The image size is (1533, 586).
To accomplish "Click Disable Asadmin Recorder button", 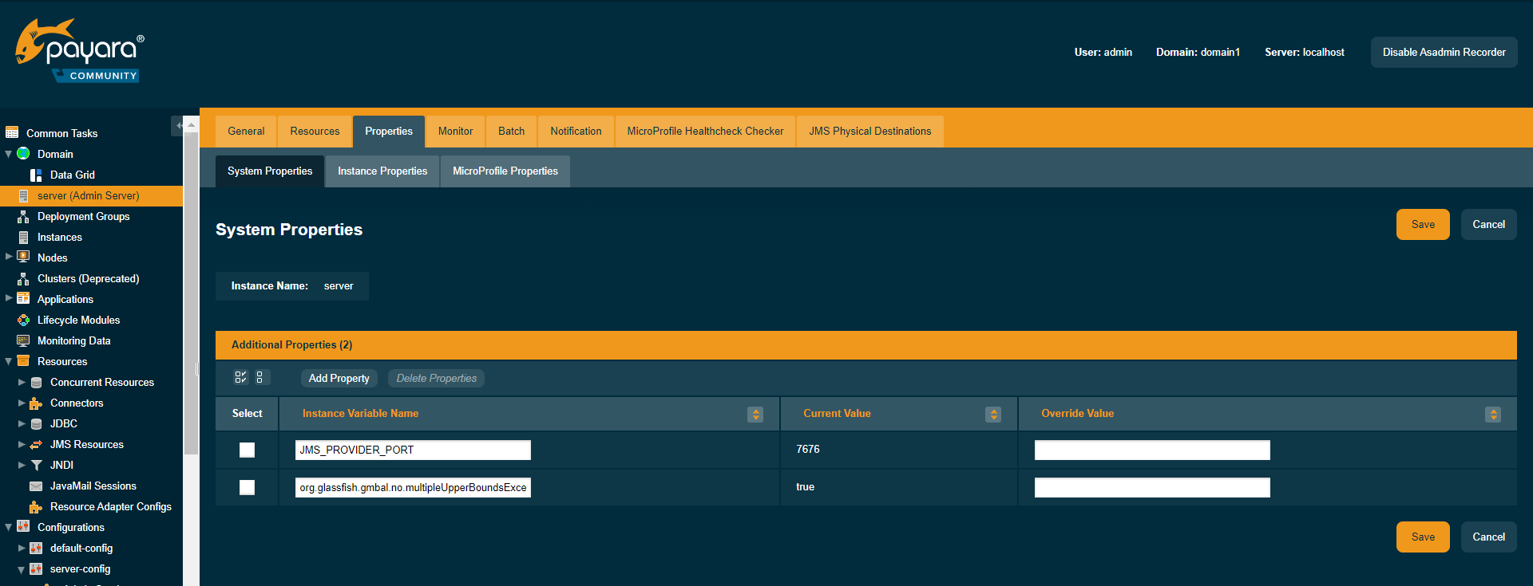I will pos(1444,53).
